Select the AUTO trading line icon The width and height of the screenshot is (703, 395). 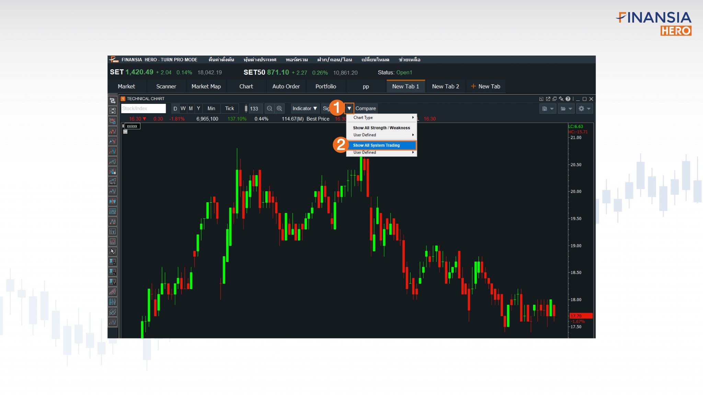113,180
